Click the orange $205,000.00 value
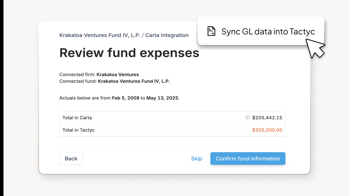 pos(267,130)
